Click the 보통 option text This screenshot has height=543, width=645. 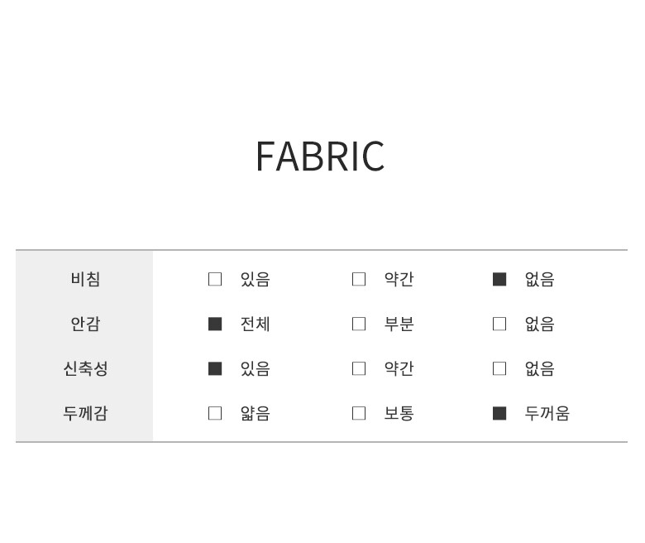[399, 413]
